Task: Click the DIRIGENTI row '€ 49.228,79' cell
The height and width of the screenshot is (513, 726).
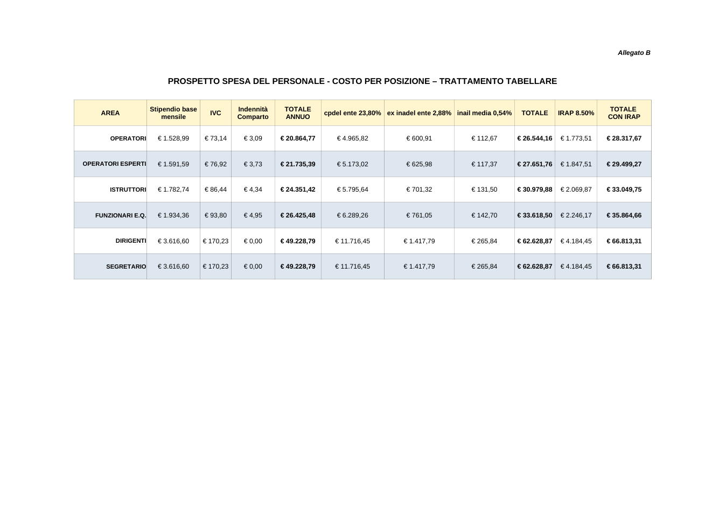Action: (x=298, y=241)
